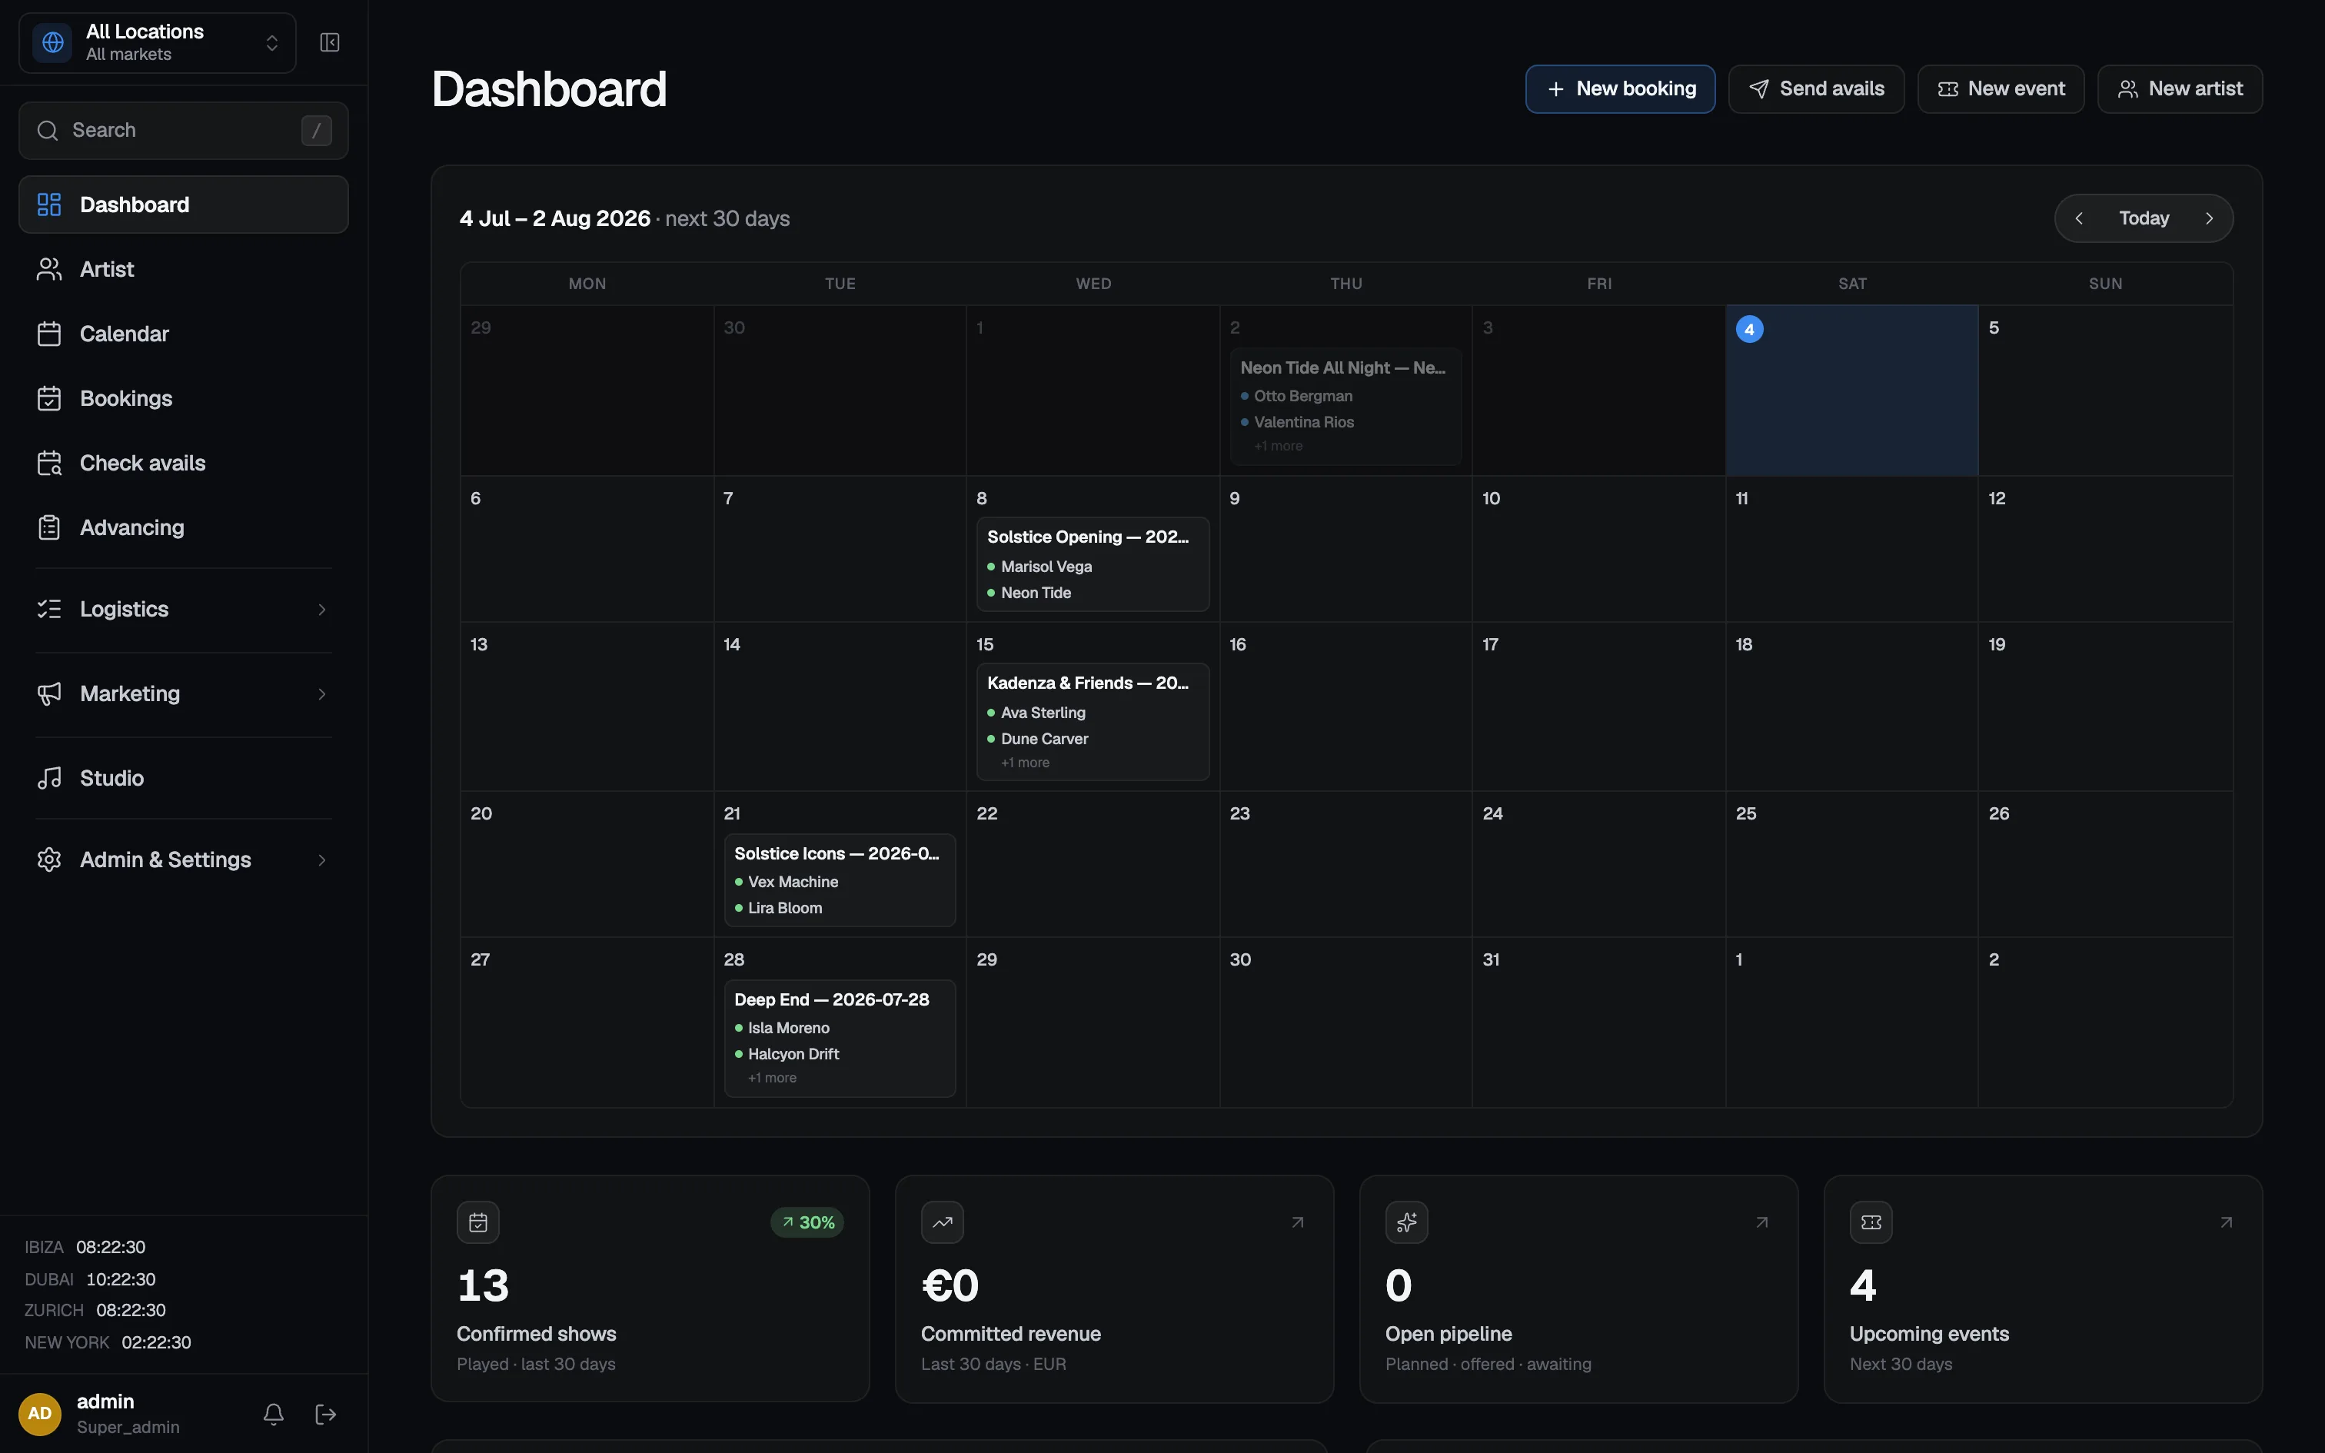Expand Admin & Settings chevron
The image size is (2325, 1453).
[x=322, y=860]
